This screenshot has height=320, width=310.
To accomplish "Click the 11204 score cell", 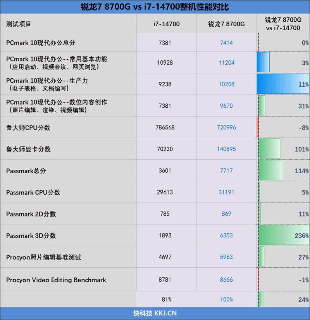I will [227, 62].
